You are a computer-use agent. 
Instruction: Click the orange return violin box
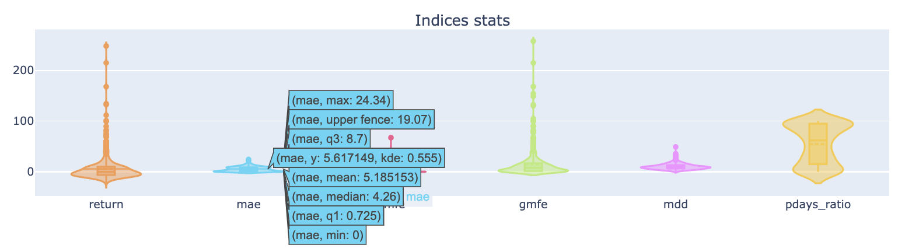pos(106,170)
